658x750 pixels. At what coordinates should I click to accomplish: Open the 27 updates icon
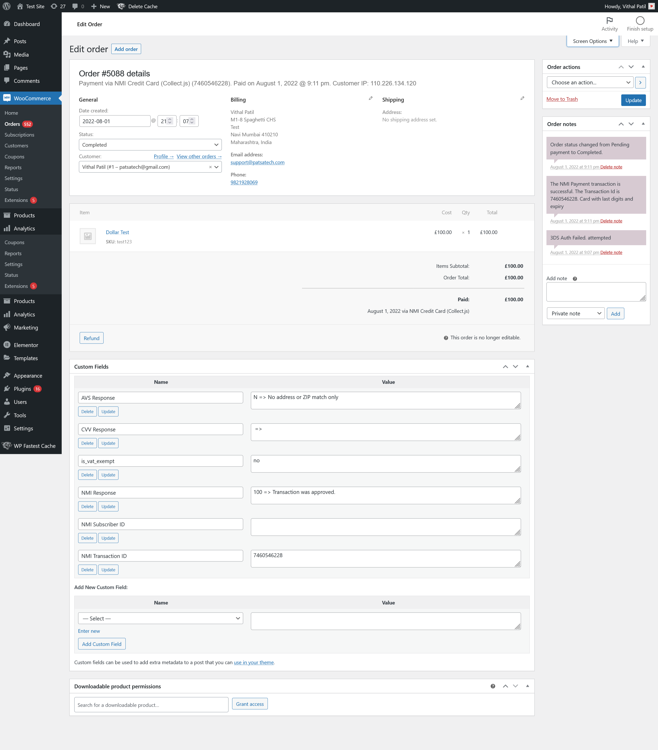58,6
